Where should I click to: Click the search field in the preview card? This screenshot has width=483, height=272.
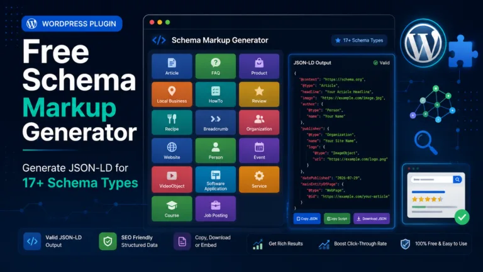tap(432, 179)
